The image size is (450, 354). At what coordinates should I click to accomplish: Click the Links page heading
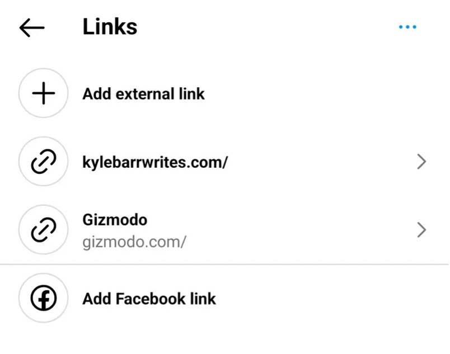110,27
